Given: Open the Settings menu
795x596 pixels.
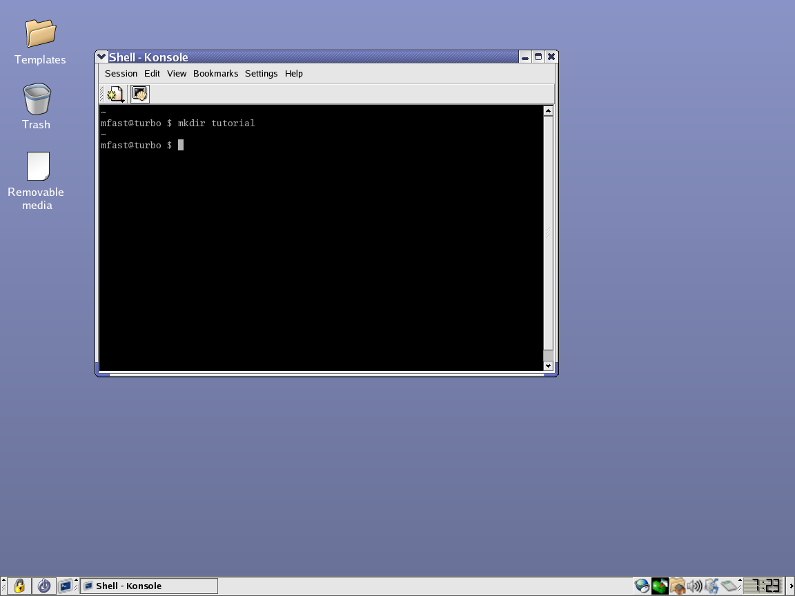Looking at the screenshot, I should pos(261,74).
